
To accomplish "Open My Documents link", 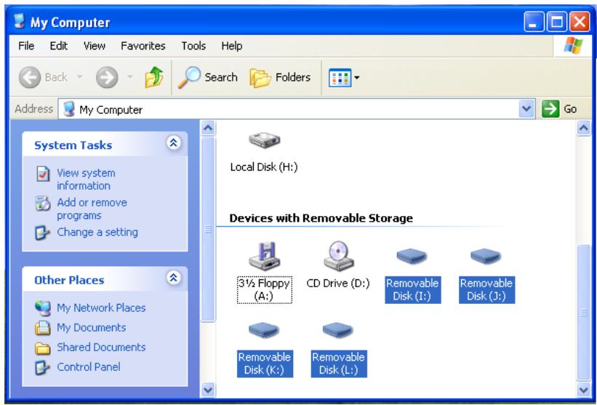I will click(x=92, y=327).
